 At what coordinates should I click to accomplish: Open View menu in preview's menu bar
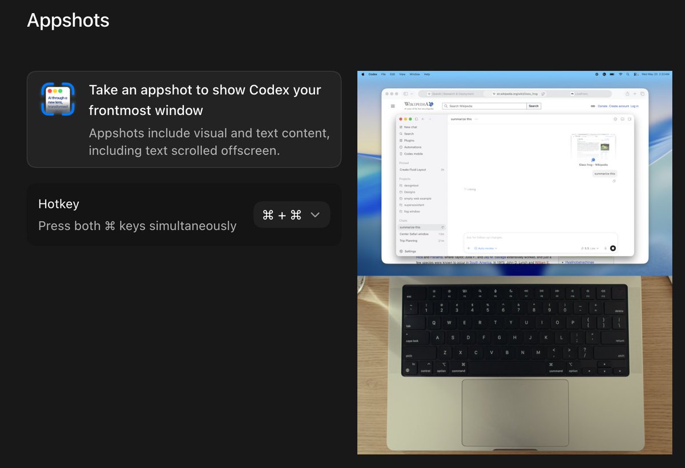coord(402,74)
